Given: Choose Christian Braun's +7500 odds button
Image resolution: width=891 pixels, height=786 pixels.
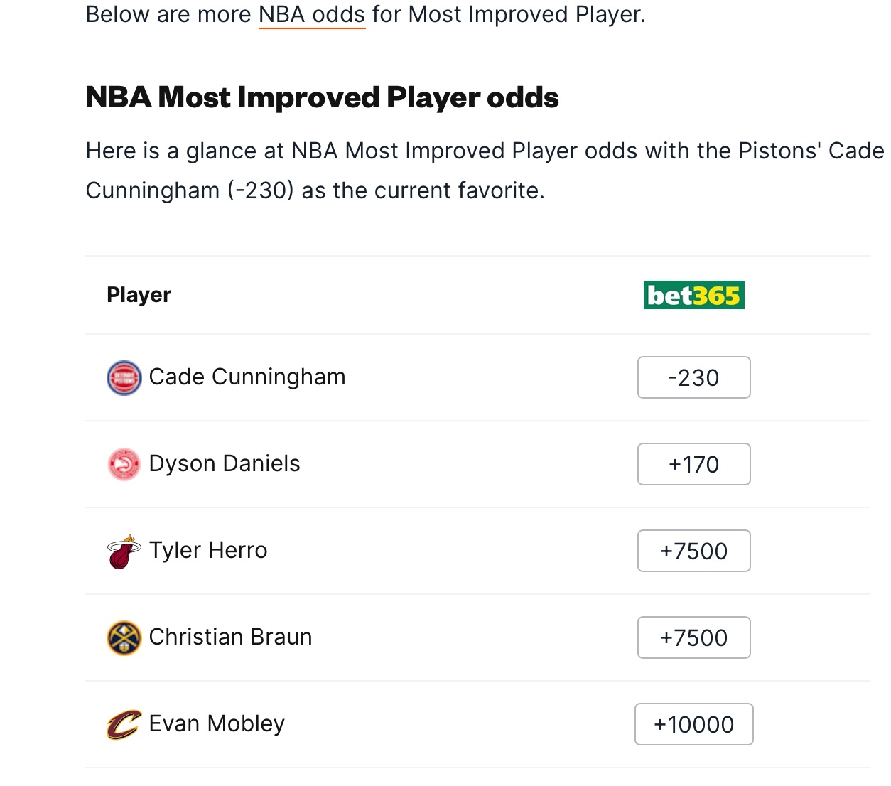Looking at the screenshot, I should [694, 637].
